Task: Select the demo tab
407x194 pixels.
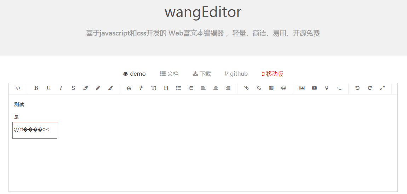Action: [x=134, y=74]
